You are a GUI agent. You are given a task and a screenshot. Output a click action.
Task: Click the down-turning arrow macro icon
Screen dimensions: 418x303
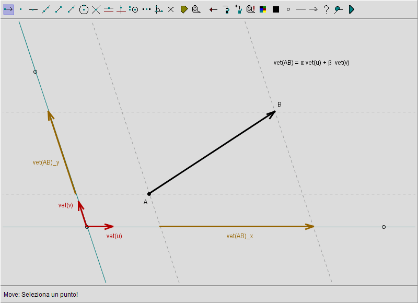(x=226, y=9)
